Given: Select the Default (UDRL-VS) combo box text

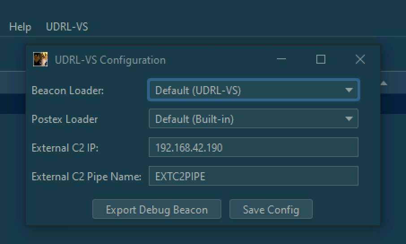Looking at the screenshot, I should 198,91.
